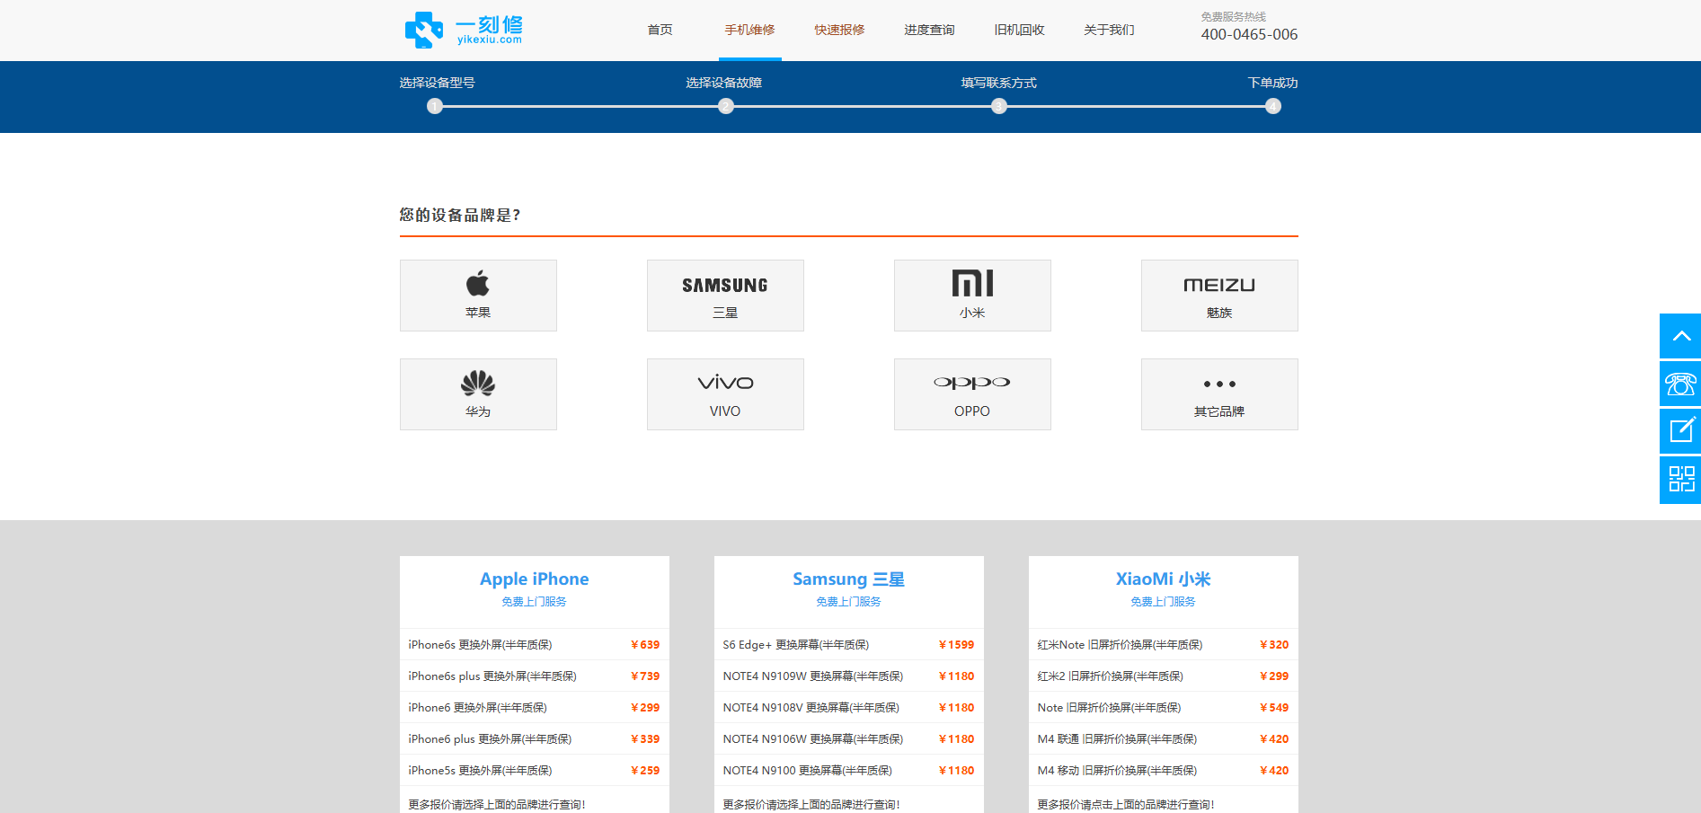Viewport: 1701px width, 813px height.
Task: Click Samsung's 免费上门服务 link
Action: [x=847, y=602]
